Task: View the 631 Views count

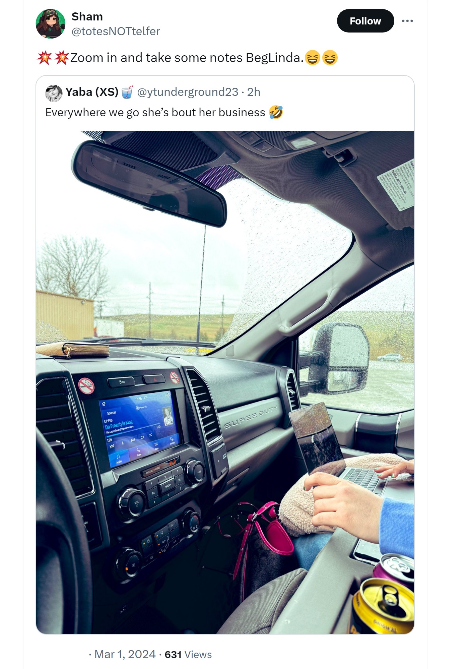Action: click(188, 654)
